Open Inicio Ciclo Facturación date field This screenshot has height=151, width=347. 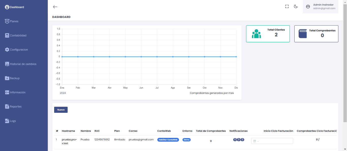272,141
